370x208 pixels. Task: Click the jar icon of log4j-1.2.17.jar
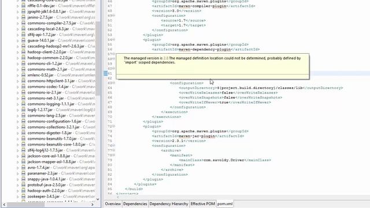pyautogui.click(x=23, y=110)
